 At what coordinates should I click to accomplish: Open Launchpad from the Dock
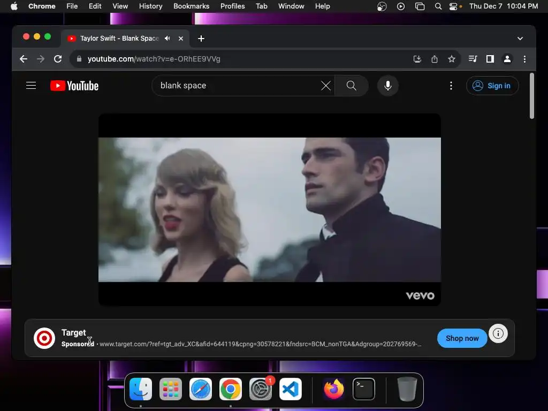tap(171, 389)
